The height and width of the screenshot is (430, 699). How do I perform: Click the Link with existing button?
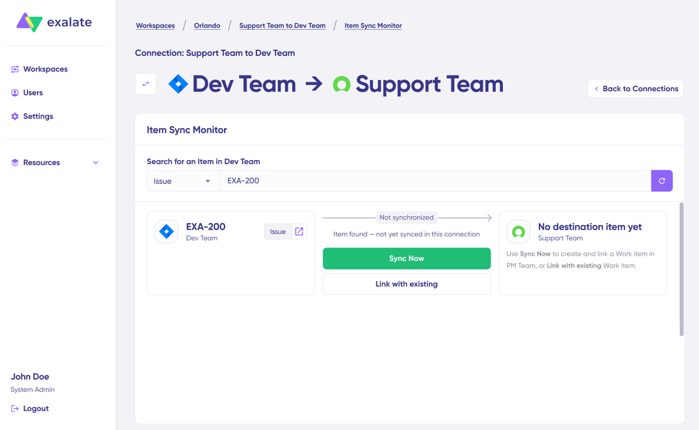coord(407,284)
